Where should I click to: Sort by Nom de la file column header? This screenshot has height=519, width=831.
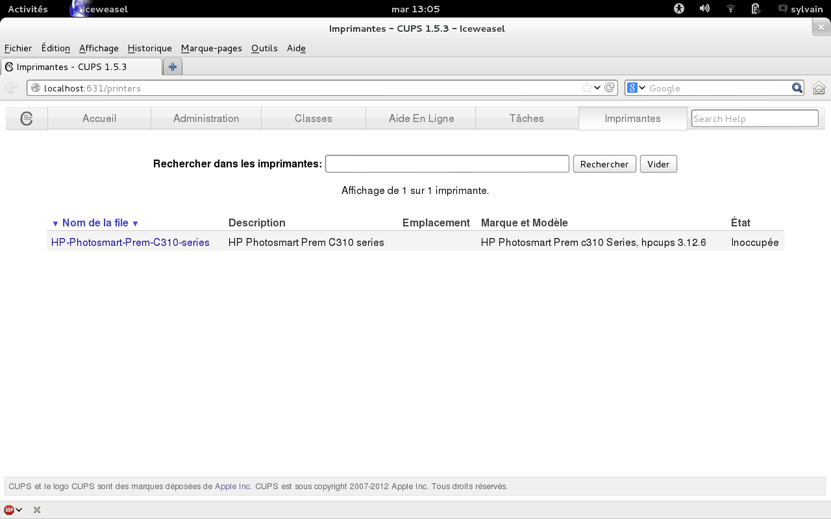coord(95,223)
